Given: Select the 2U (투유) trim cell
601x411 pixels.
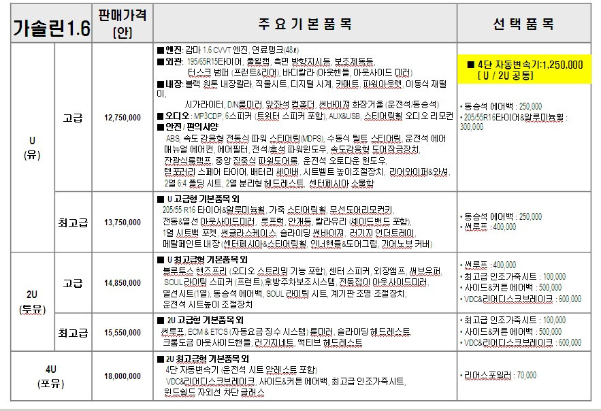Looking at the screenshot, I should pyautogui.click(x=32, y=302).
